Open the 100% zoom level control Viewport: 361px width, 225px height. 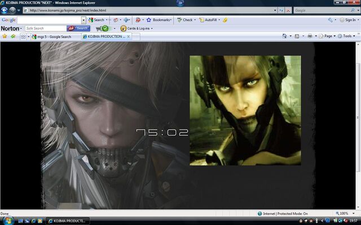tap(345, 213)
